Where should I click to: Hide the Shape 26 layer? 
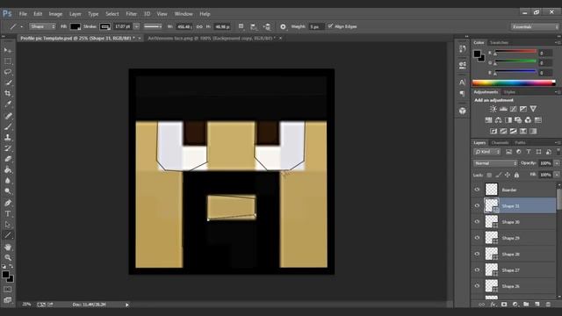477,286
